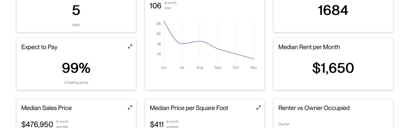Screen dimensions: 409x128
Task: Click the Owner label in occupancy card
Action: pyautogui.click(x=284, y=124)
